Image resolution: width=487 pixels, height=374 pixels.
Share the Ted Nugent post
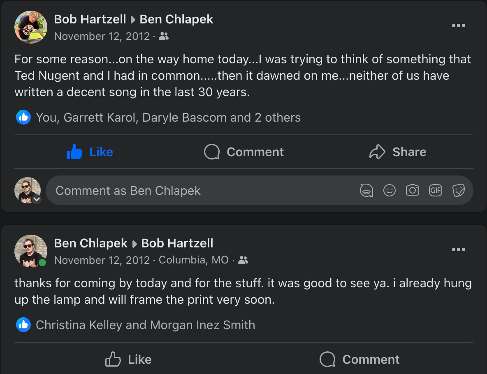point(397,152)
